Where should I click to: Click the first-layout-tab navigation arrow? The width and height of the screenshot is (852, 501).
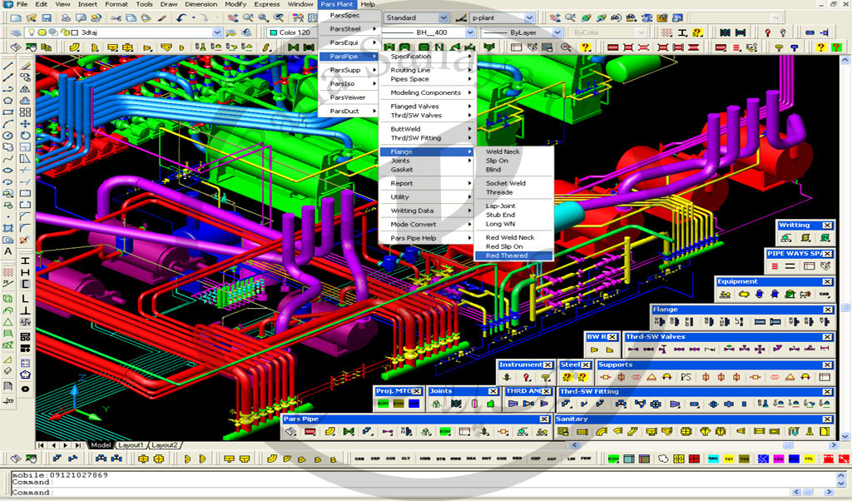point(41,445)
